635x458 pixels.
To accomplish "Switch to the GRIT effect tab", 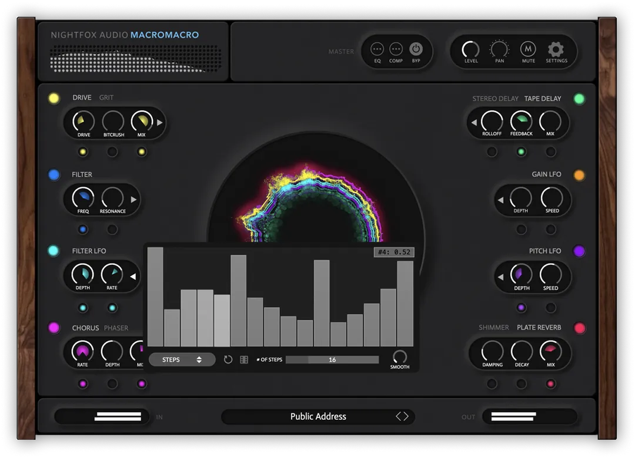I will [106, 97].
